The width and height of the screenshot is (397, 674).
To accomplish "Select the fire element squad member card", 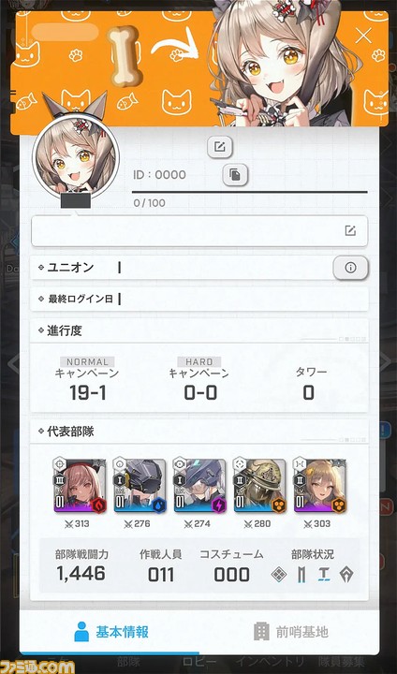I will (x=80, y=486).
